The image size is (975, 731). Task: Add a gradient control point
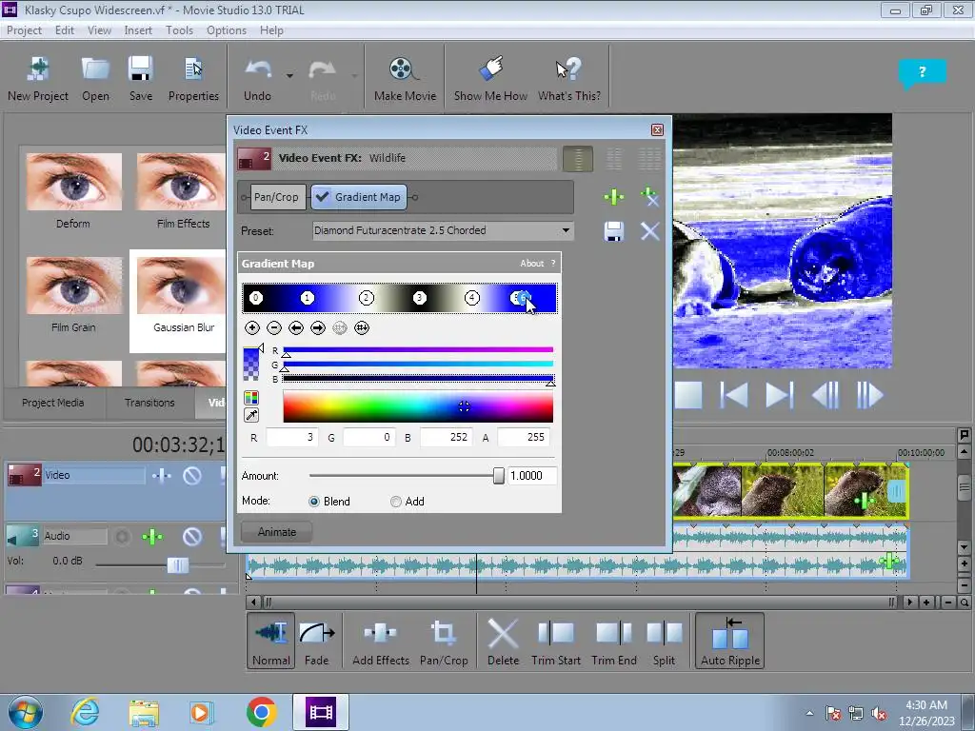[251, 327]
